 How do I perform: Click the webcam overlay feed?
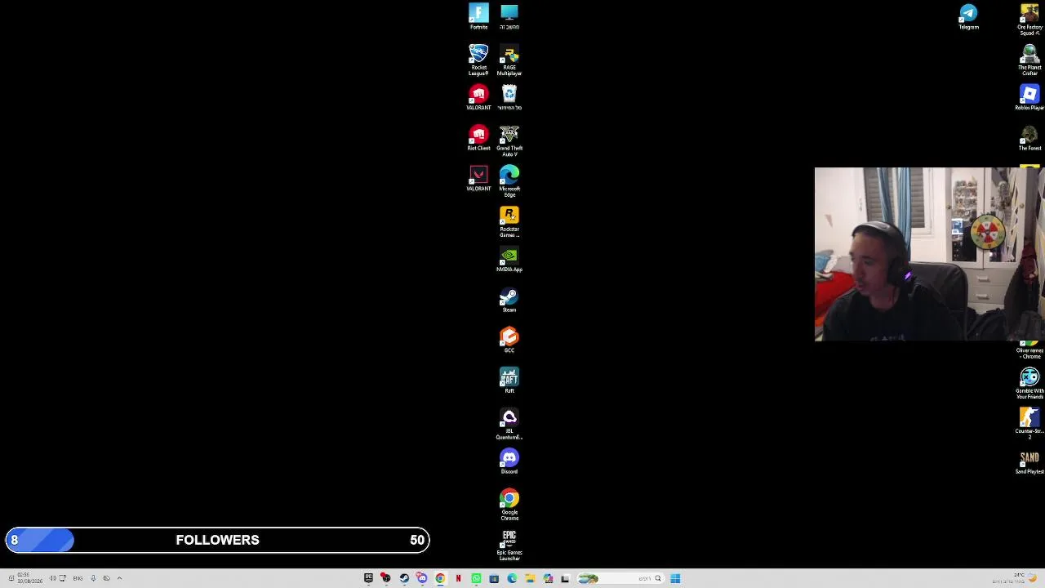(x=930, y=254)
